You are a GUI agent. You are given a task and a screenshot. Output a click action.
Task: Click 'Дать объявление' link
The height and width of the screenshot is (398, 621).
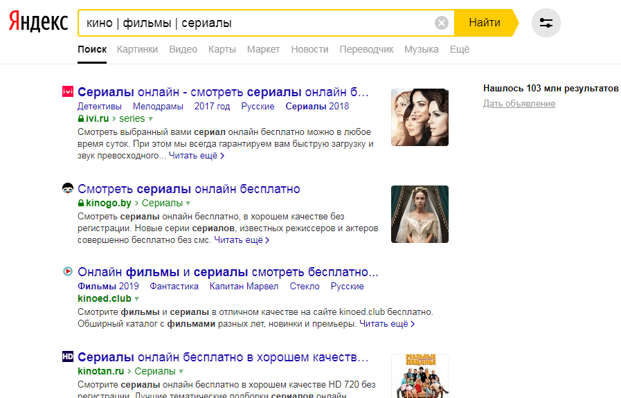519,104
